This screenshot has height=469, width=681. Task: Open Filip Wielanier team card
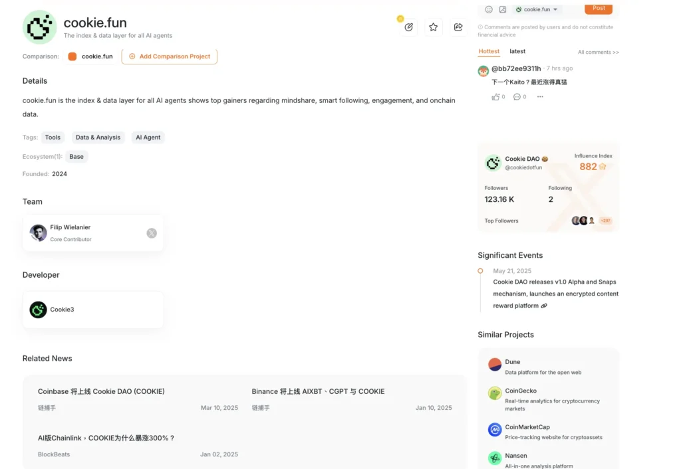93,233
